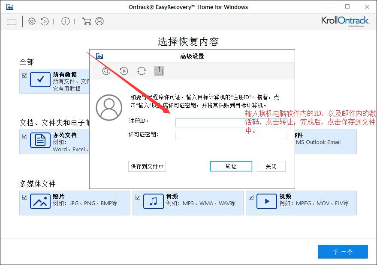Screen dimensions: 377x265
Task: Click the MS Outlook Email text
Action: pyautogui.click(x=318, y=142)
